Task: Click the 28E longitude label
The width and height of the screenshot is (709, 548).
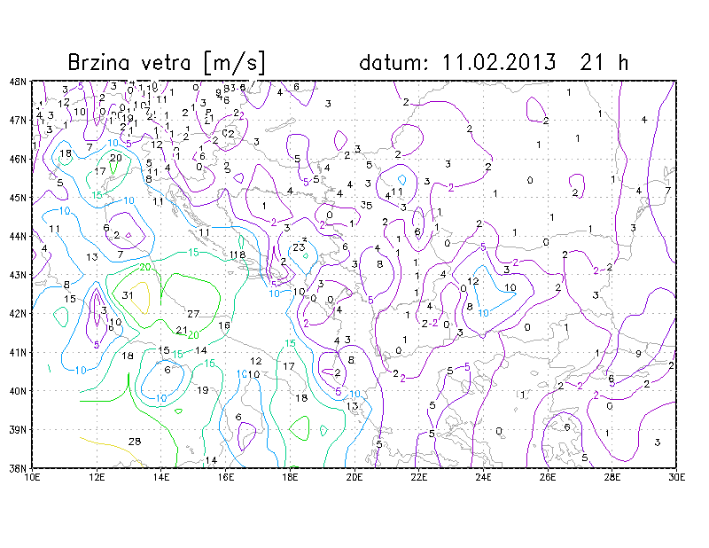Action: coord(612,477)
